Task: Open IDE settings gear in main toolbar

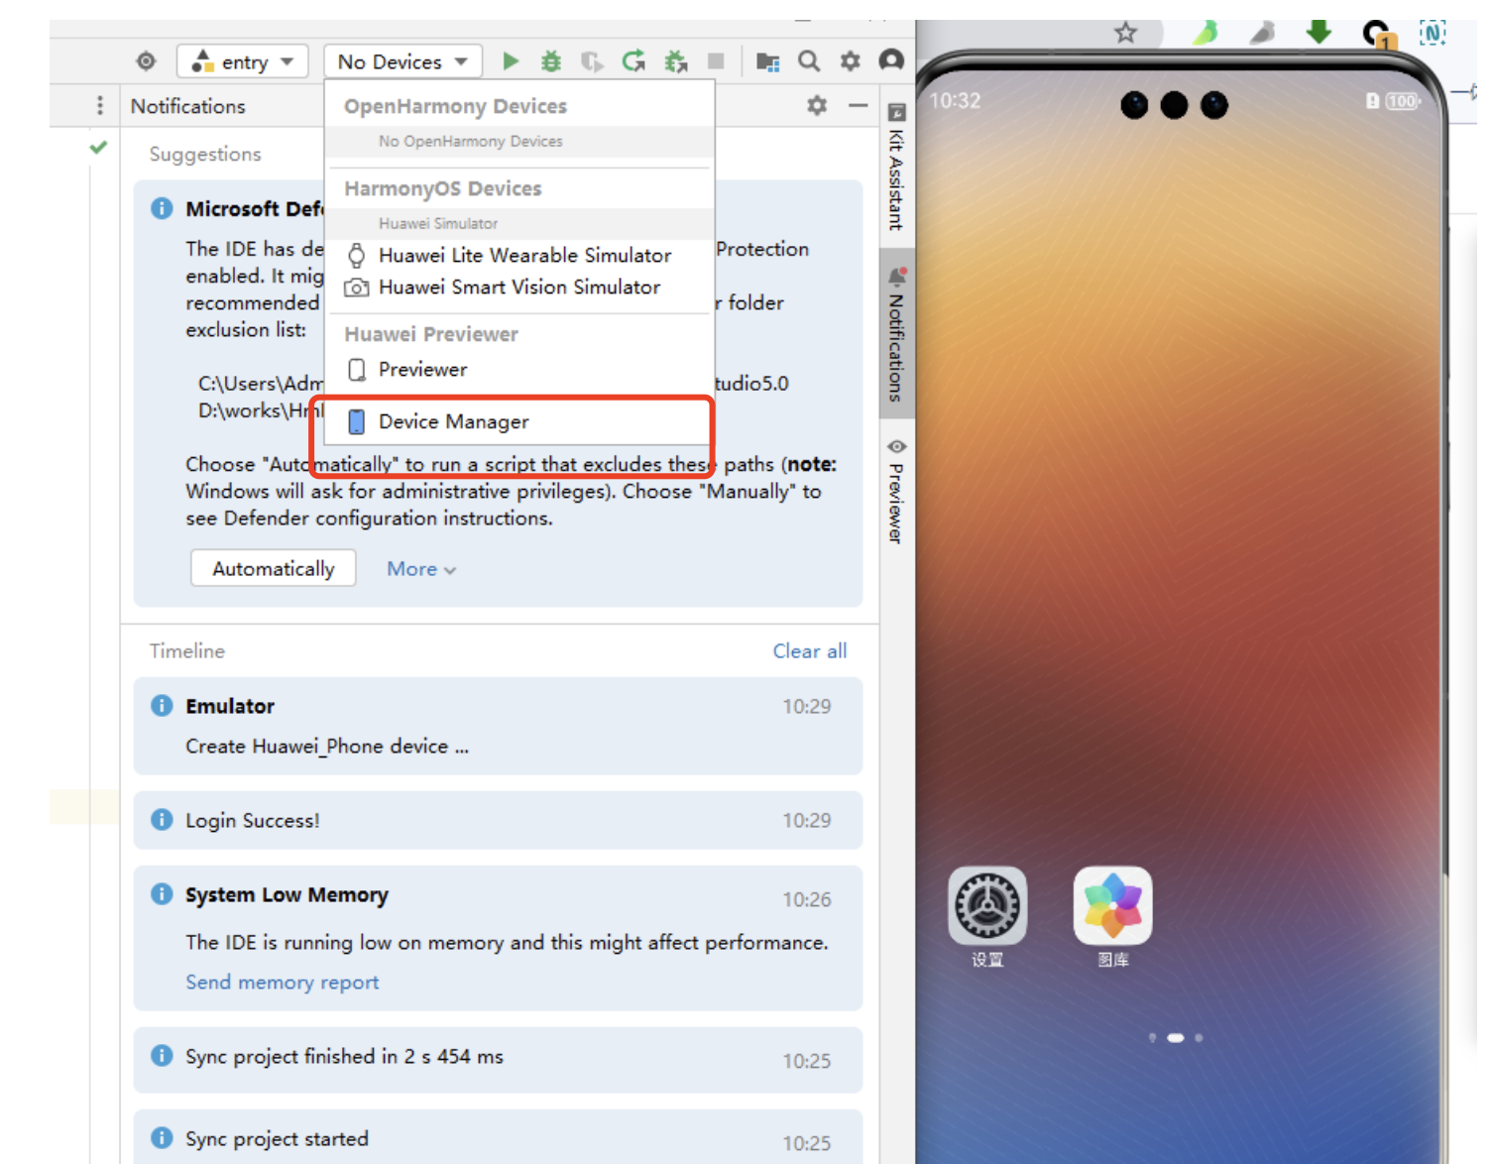Action: [850, 61]
